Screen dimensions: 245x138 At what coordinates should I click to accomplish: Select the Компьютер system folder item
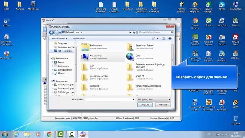102,57
